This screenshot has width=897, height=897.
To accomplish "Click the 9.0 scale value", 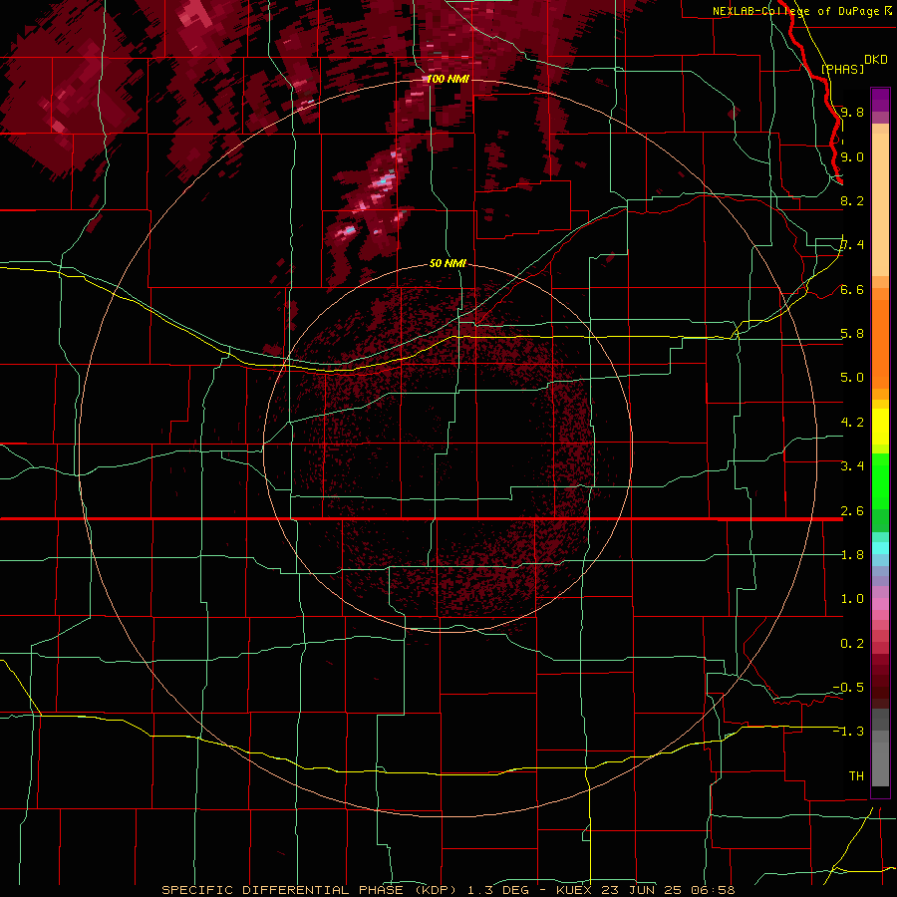I will tap(852, 156).
